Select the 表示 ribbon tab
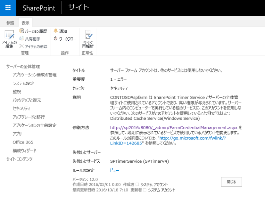Image resolution: width=265 pixels, height=212 pixels. pos(26,23)
